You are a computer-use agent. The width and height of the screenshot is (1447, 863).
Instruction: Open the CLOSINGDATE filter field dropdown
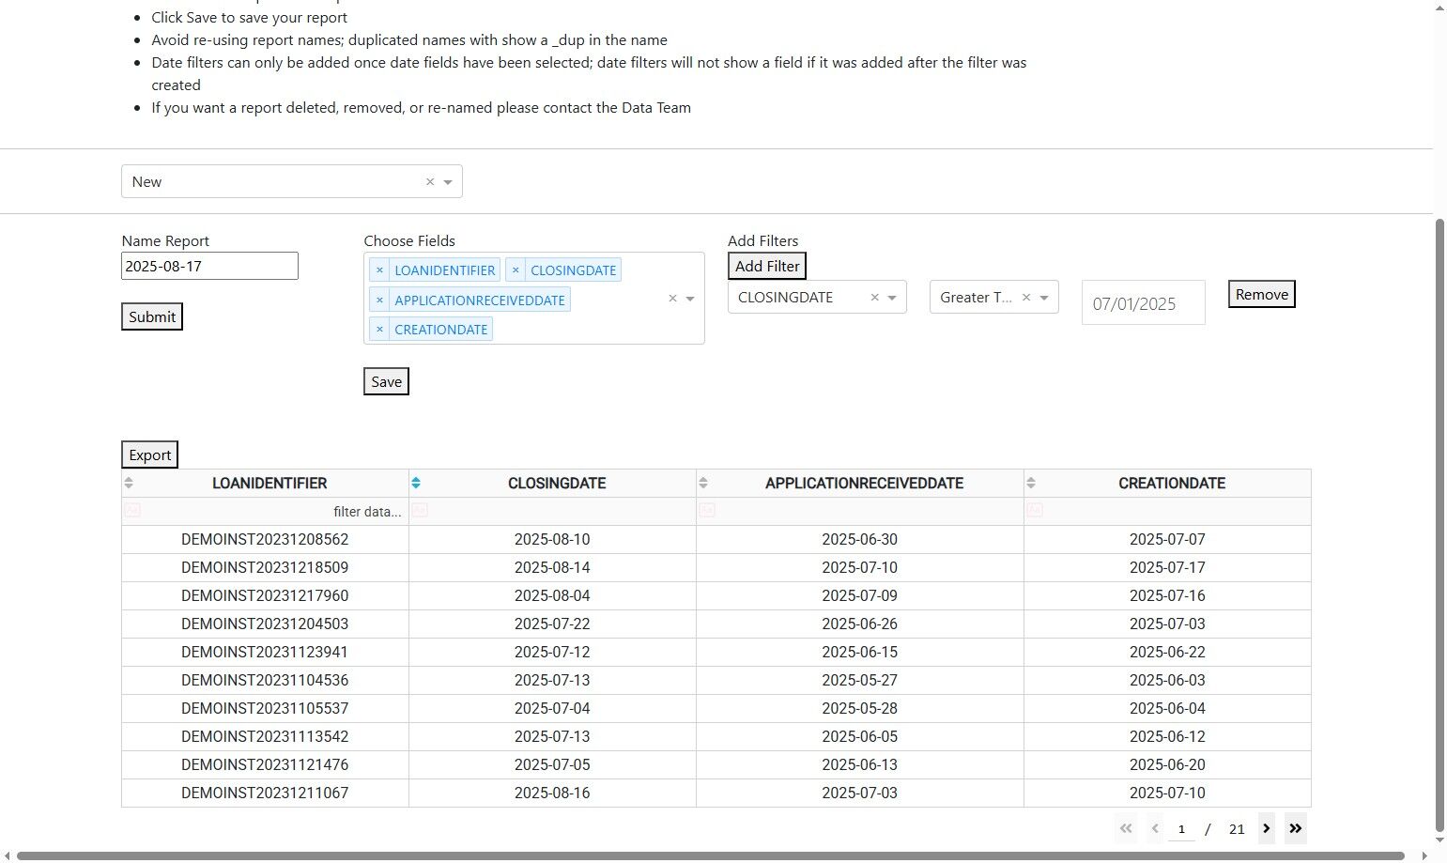point(892,298)
